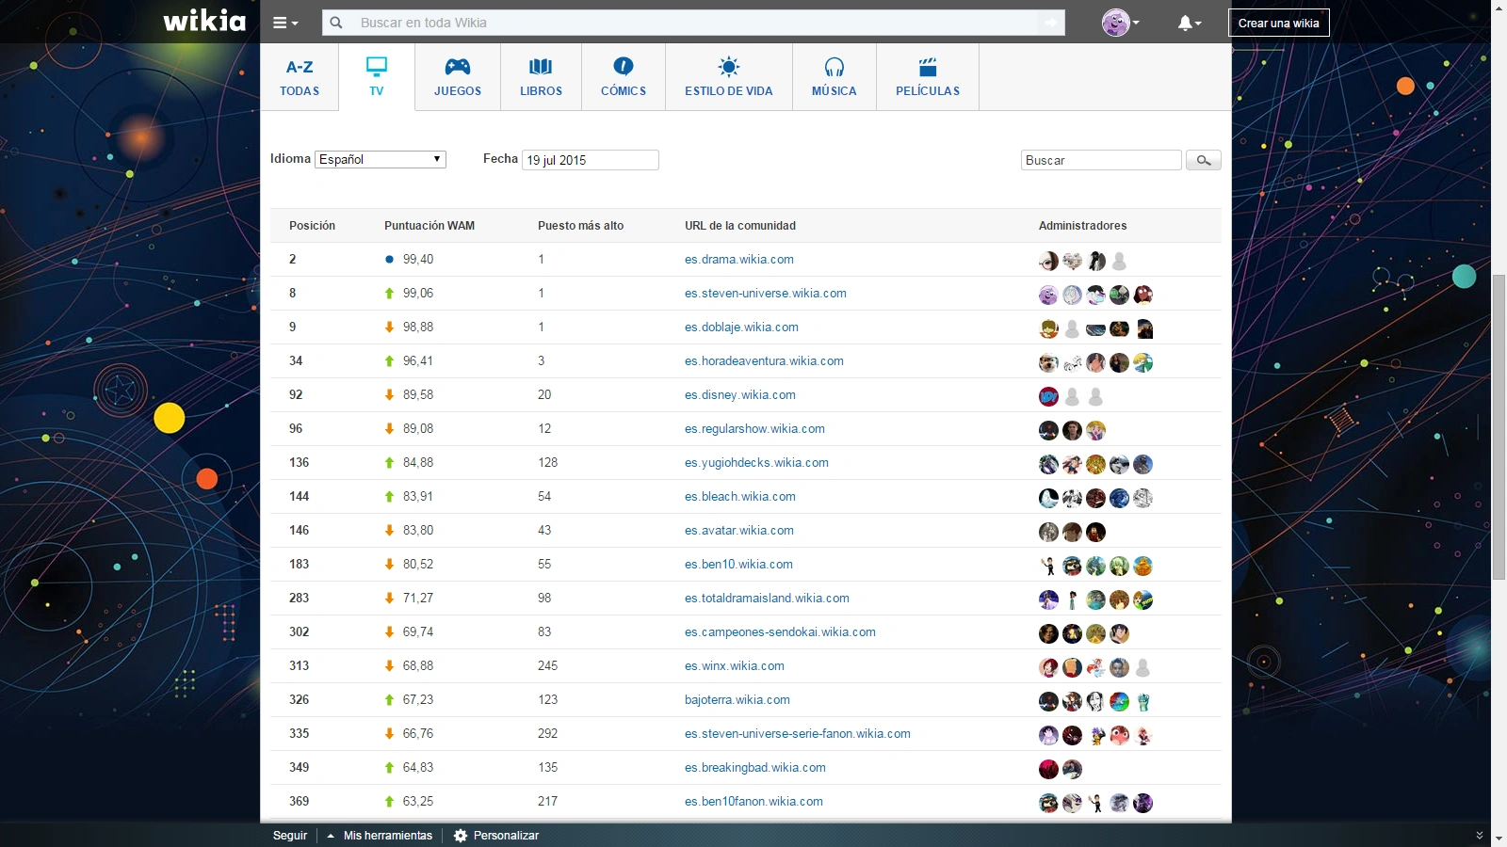Click the Fecha date field
The width and height of the screenshot is (1507, 847).
click(x=590, y=160)
